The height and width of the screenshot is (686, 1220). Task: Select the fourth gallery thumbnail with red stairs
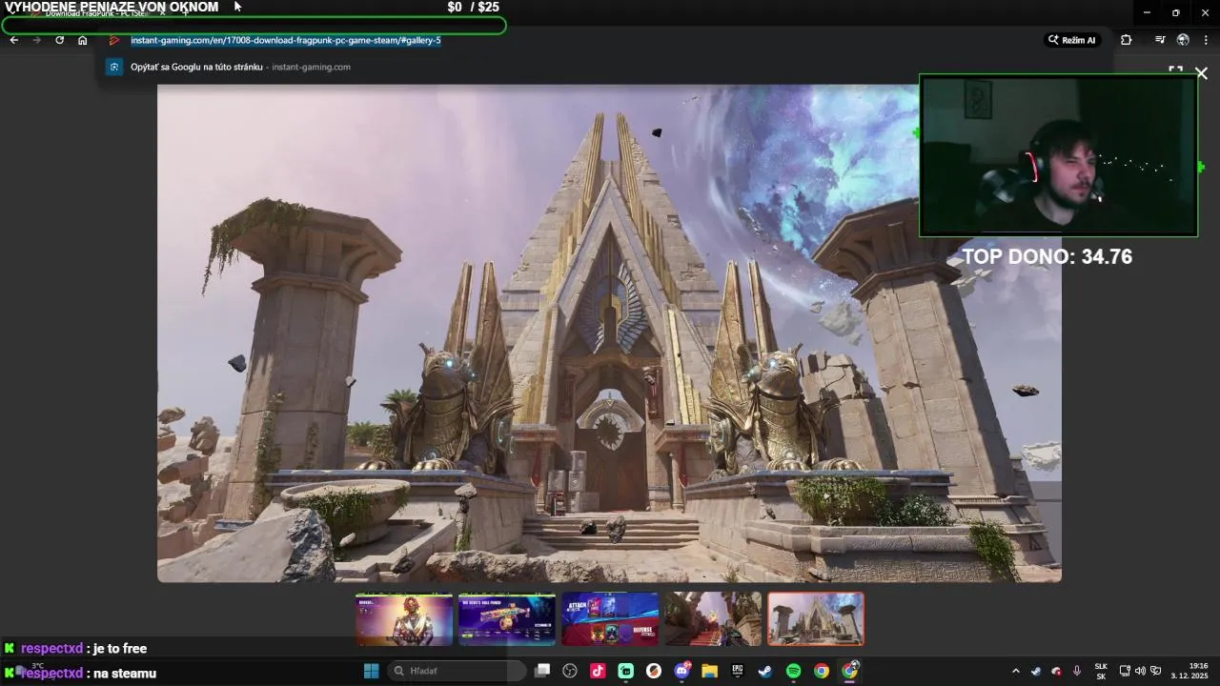coord(713,618)
